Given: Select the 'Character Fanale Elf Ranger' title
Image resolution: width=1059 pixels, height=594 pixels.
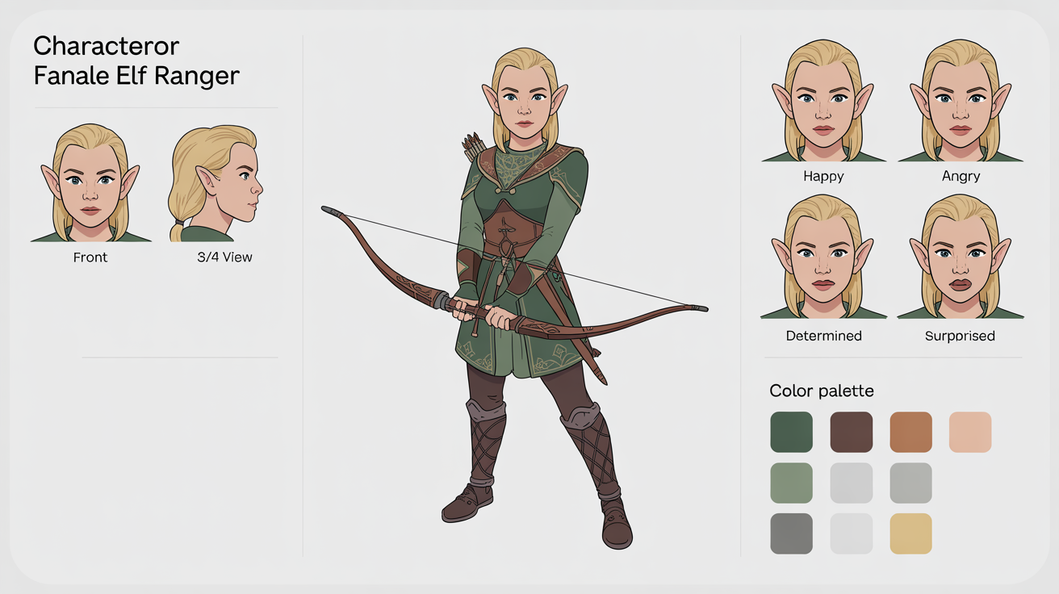Looking at the screenshot, I should point(136,61).
